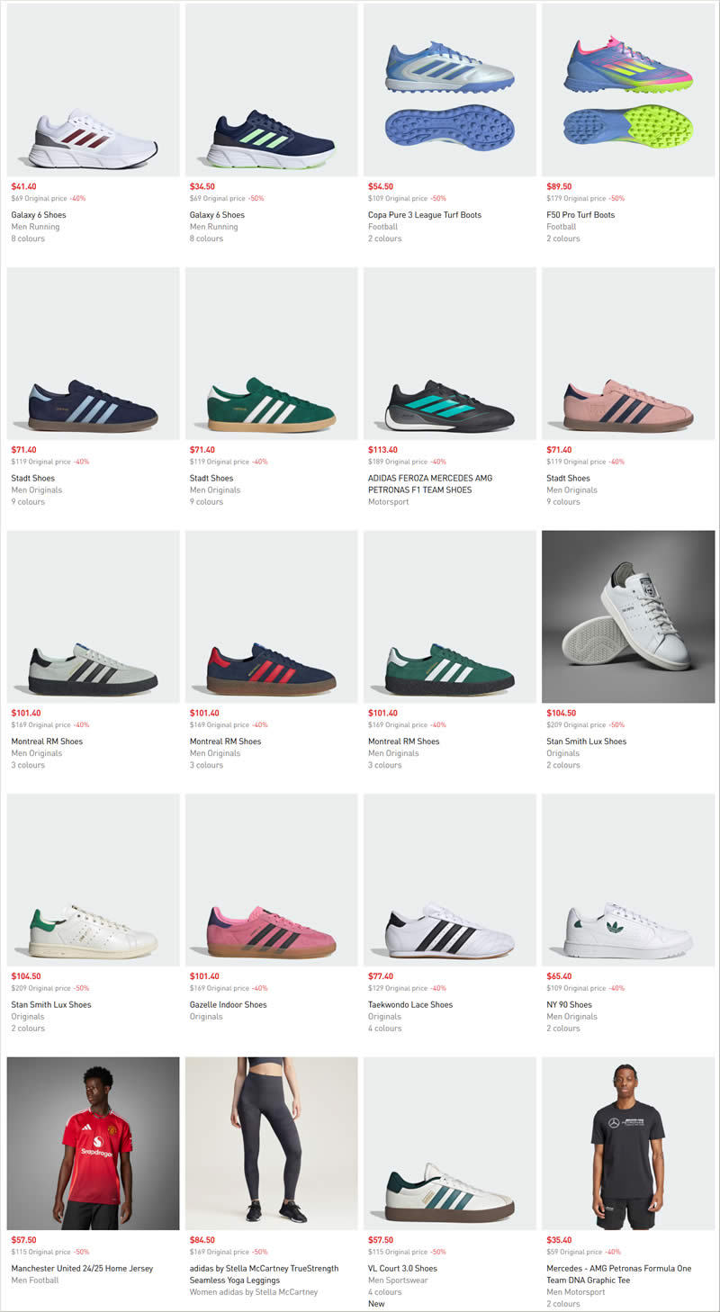Open the Manchester United 24/25 Home Jersey photo
The image size is (720, 1312).
[x=93, y=1143]
